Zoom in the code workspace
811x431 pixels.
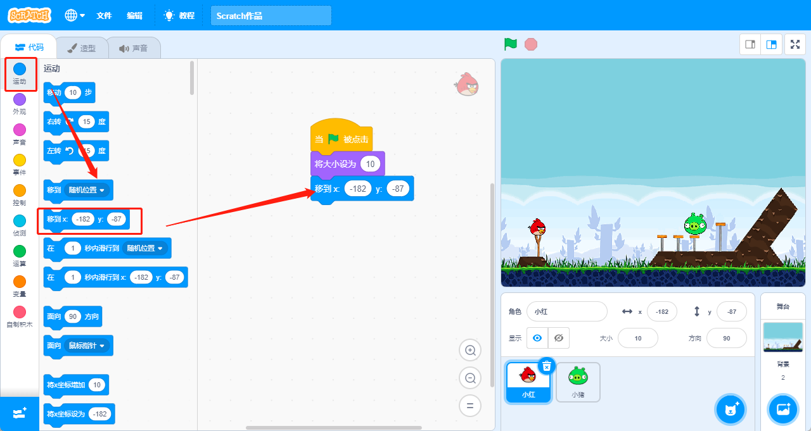click(x=470, y=350)
